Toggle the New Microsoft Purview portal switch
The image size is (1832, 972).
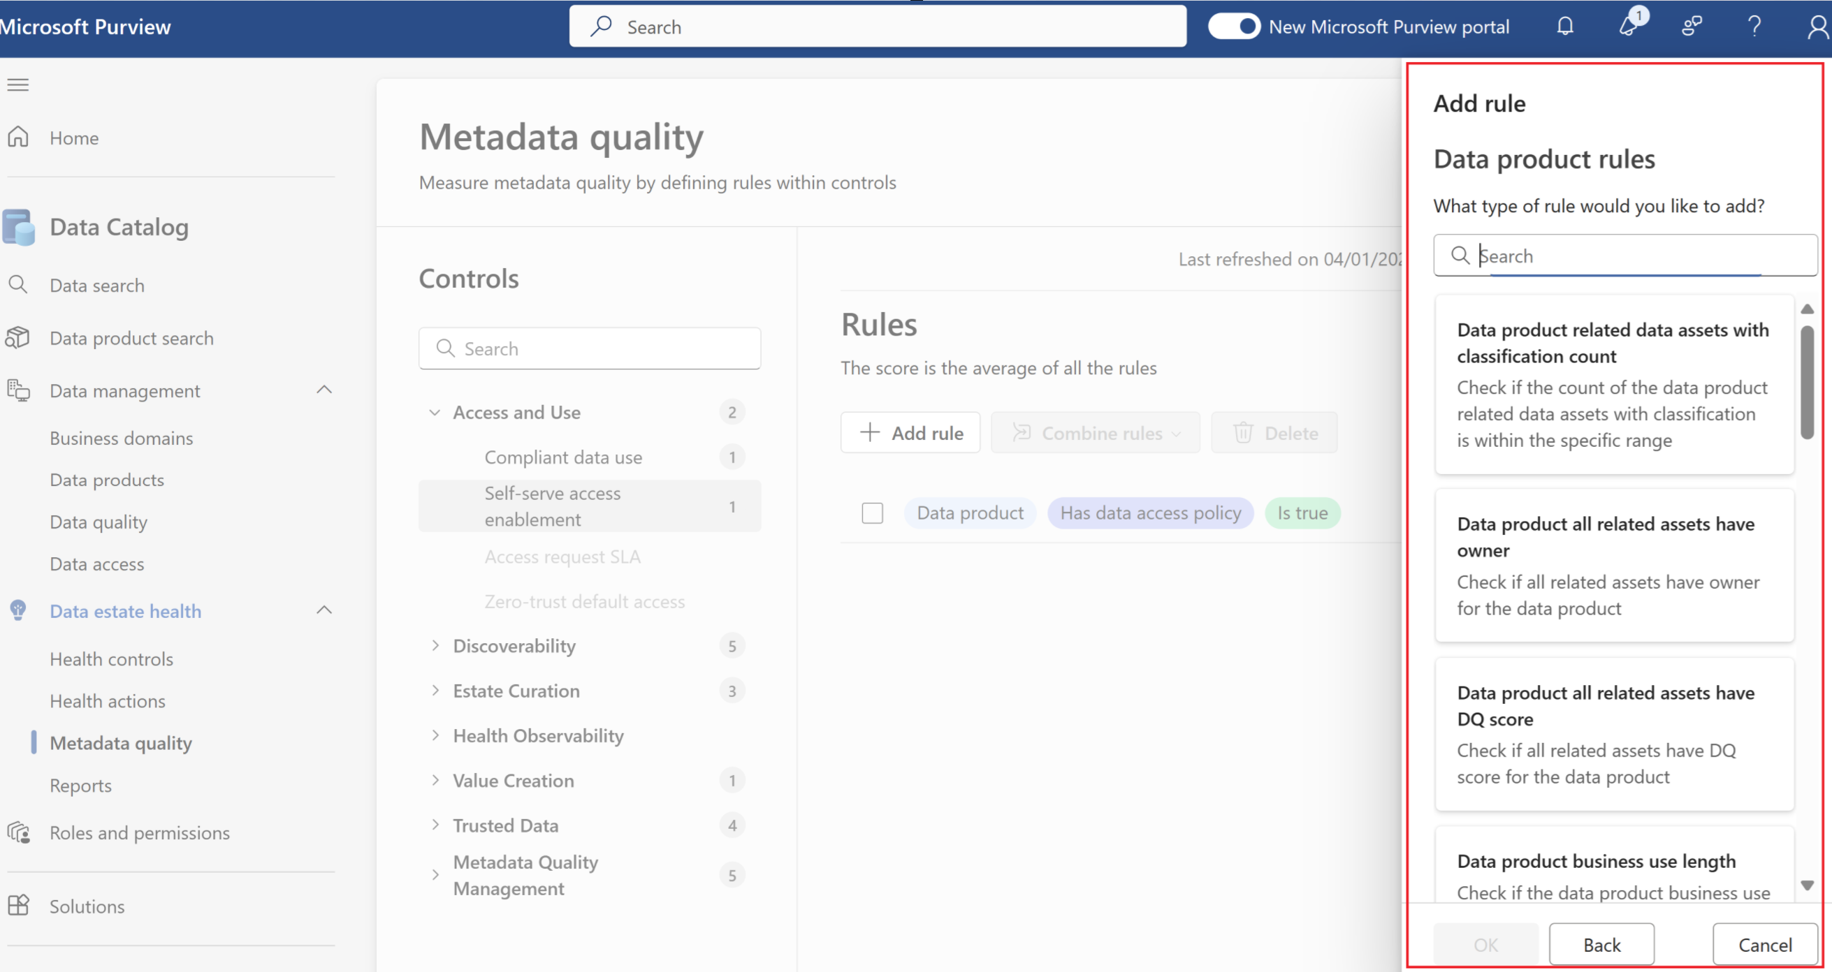[1234, 27]
